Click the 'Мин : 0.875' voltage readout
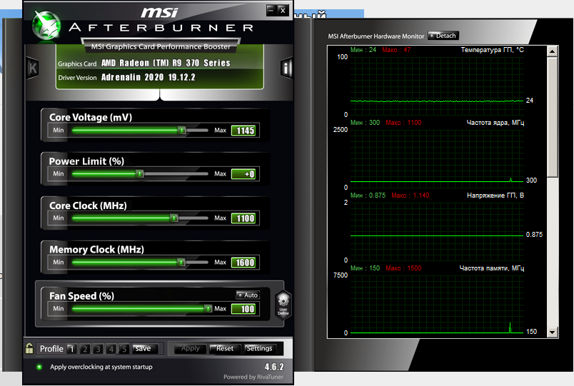 [x=368, y=195]
